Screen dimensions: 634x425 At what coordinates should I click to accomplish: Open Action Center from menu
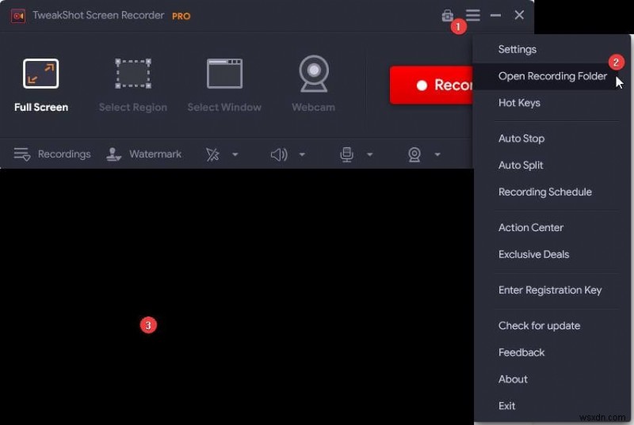[530, 228]
